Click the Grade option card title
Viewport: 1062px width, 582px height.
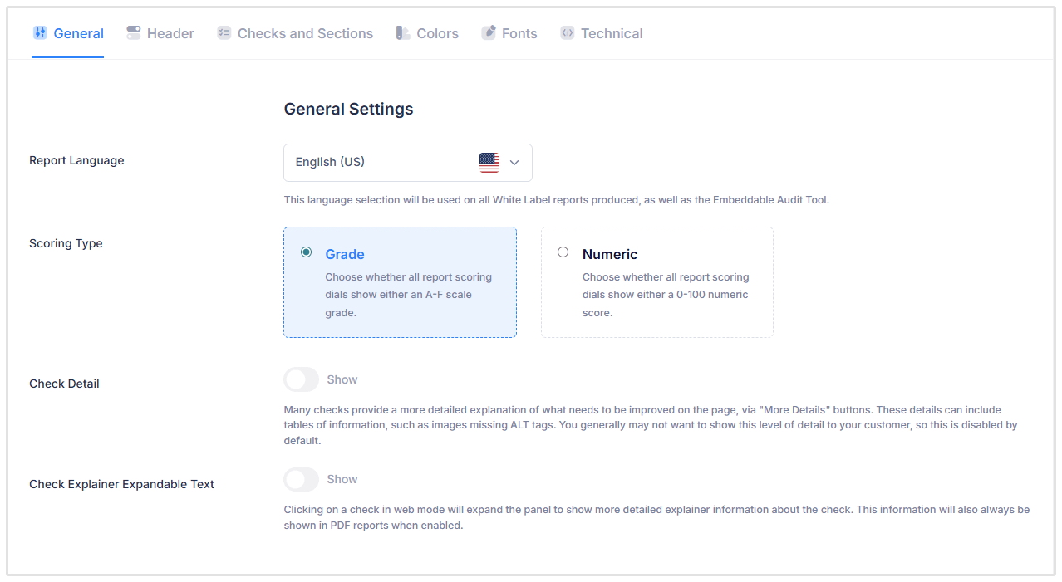345,254
